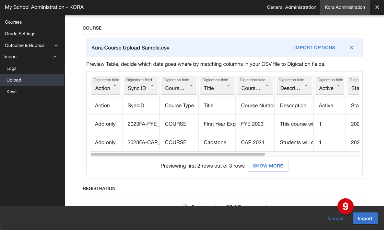The width and height of the screenshot is (389, 230).
Task: Switch to General Administration tab
Action: tap(291, 7)
